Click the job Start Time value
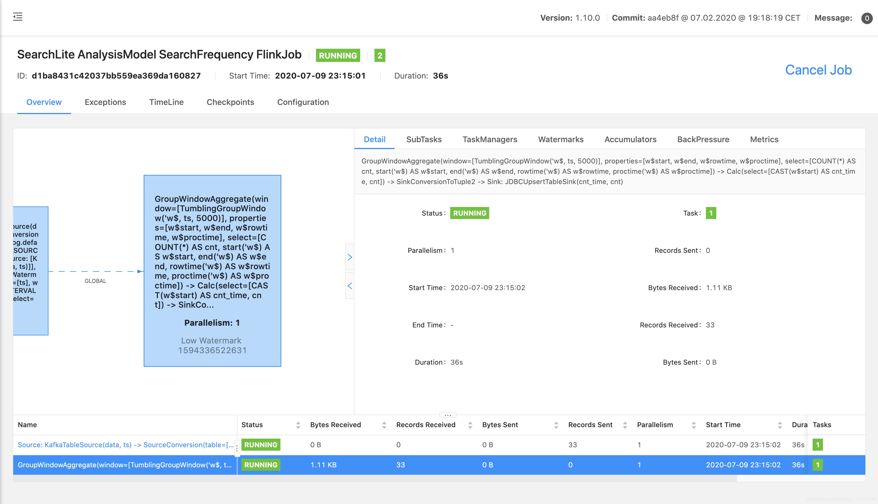This screenshot has height=504, width=878. 320,76
